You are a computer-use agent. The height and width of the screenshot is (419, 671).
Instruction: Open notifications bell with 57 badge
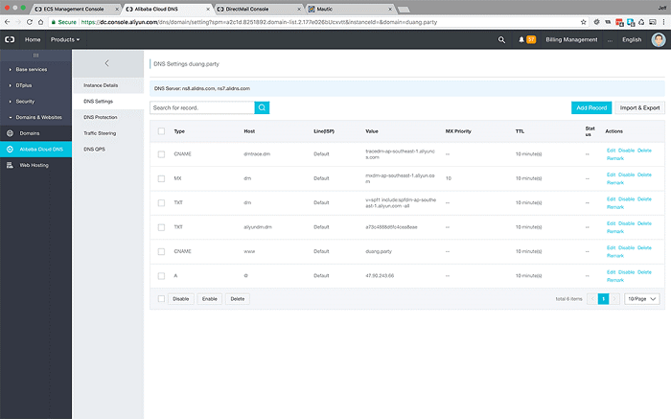[527, 39]
